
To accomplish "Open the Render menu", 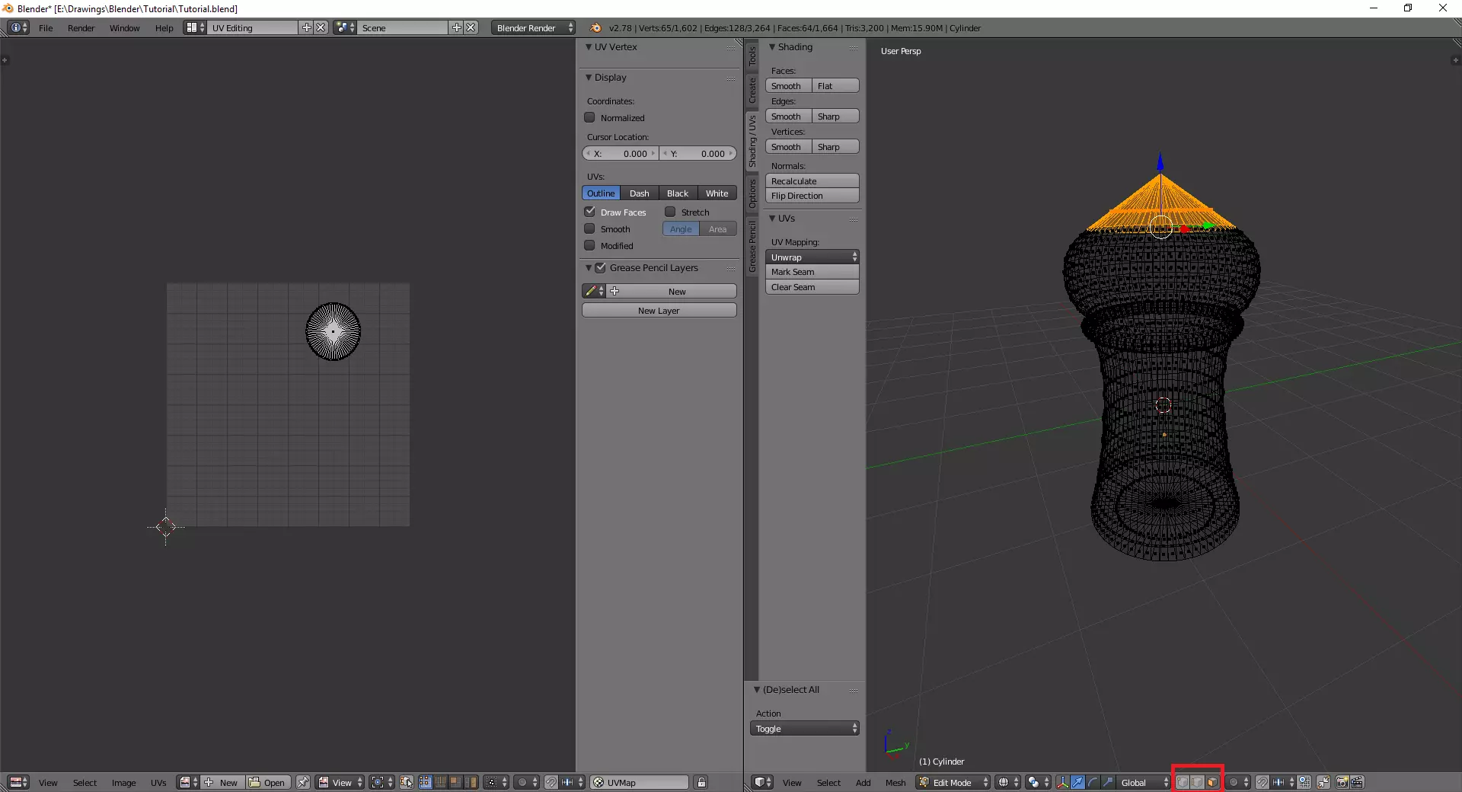I will coord(81,28).
